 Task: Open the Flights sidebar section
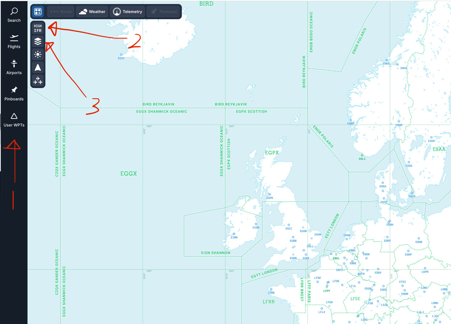pyautogui.click(x=14, y=41)
